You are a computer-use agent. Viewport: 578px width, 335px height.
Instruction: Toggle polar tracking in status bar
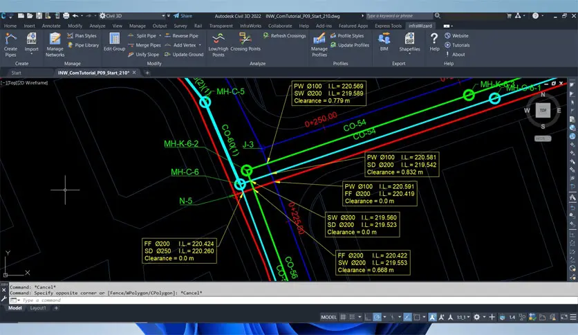pos(377,317)
